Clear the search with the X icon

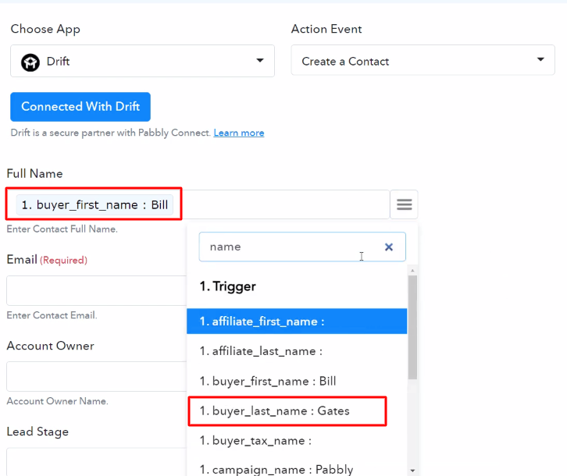pyautogui.click(x=389, y=247)
